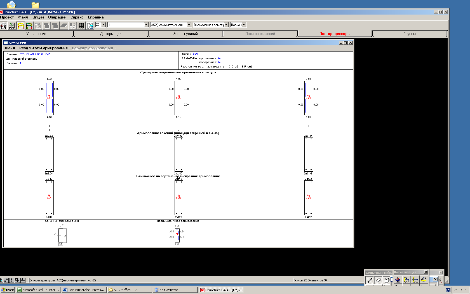Screen dimensions: 470x294
Task: Click the first rotate-about-X icon in Визуализация
Action: coord(406,279)
